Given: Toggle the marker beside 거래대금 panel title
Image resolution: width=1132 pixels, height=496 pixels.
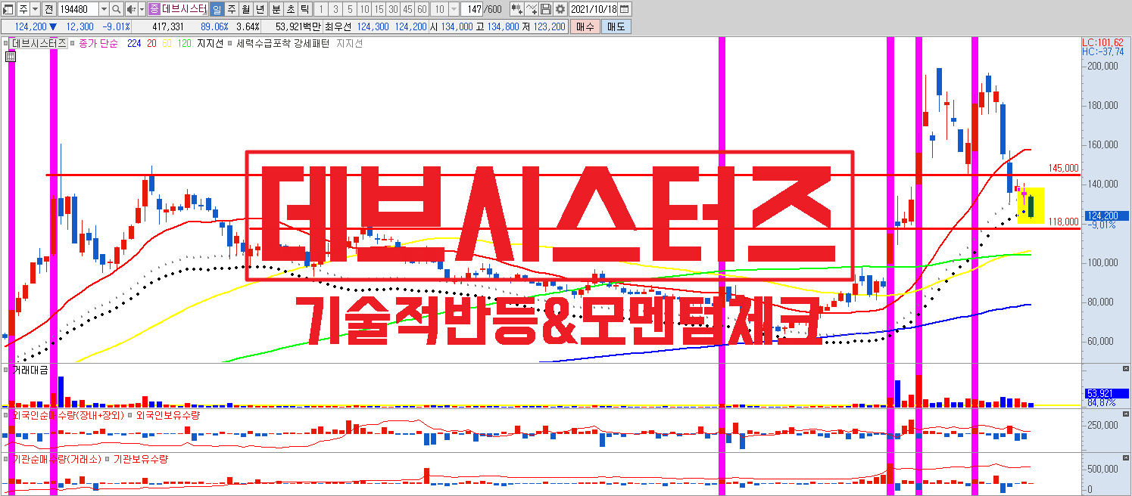Looking at the screenshot, I should pyautogui.click(x=5, y=370).
